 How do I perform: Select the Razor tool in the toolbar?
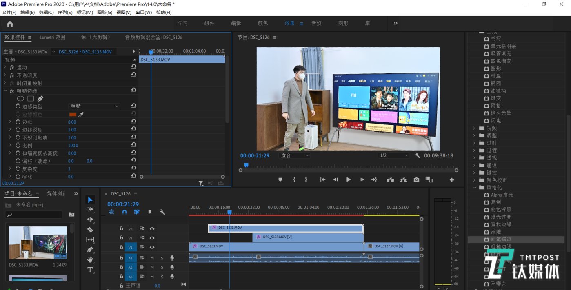pos(90,230)
